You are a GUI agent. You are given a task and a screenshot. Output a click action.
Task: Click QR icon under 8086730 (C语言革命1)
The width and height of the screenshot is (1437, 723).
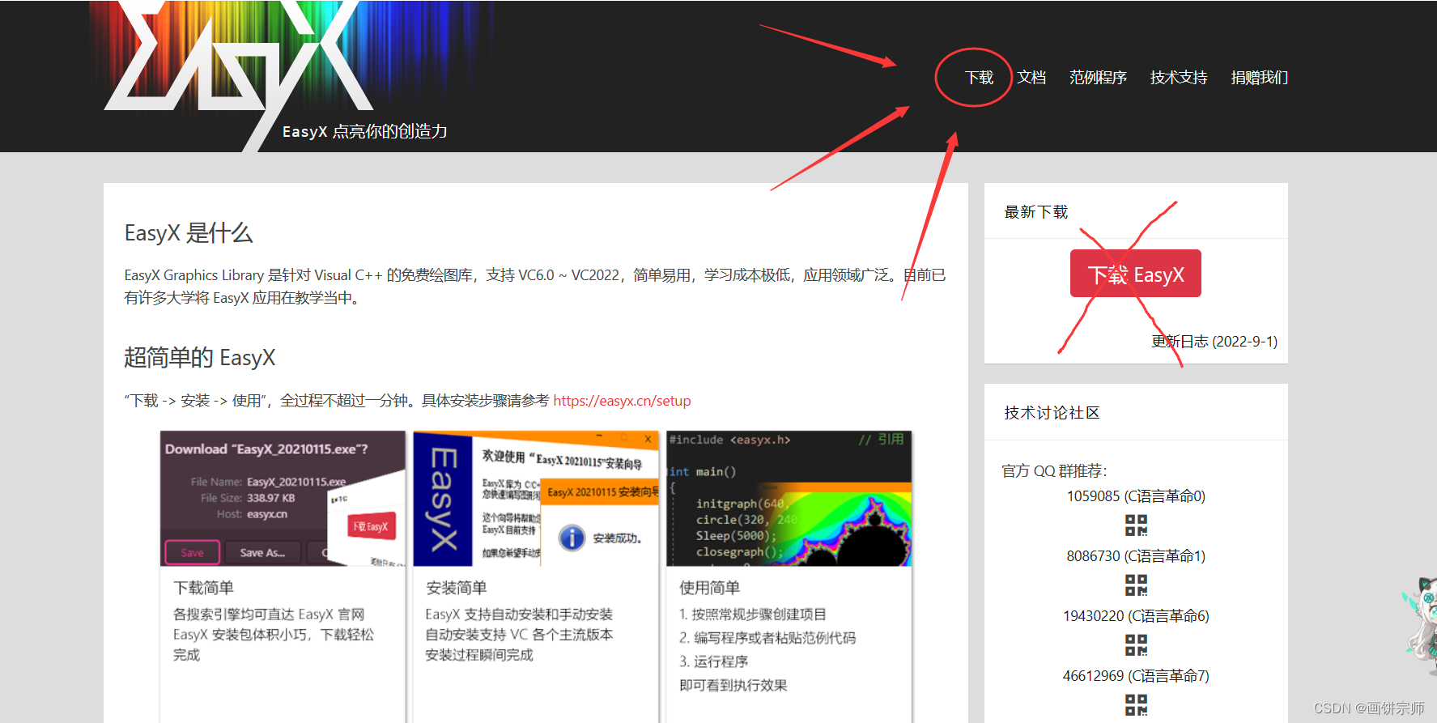pyautogui.click(x=1136, y=585)
